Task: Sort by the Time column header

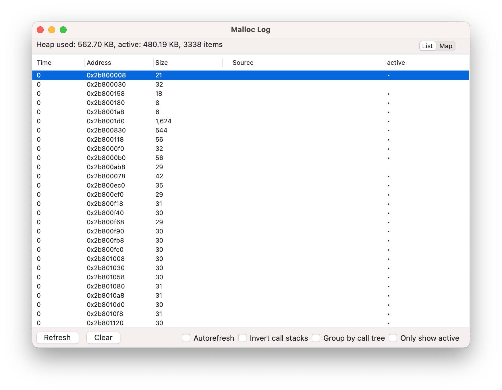Action: pos(44,63)
